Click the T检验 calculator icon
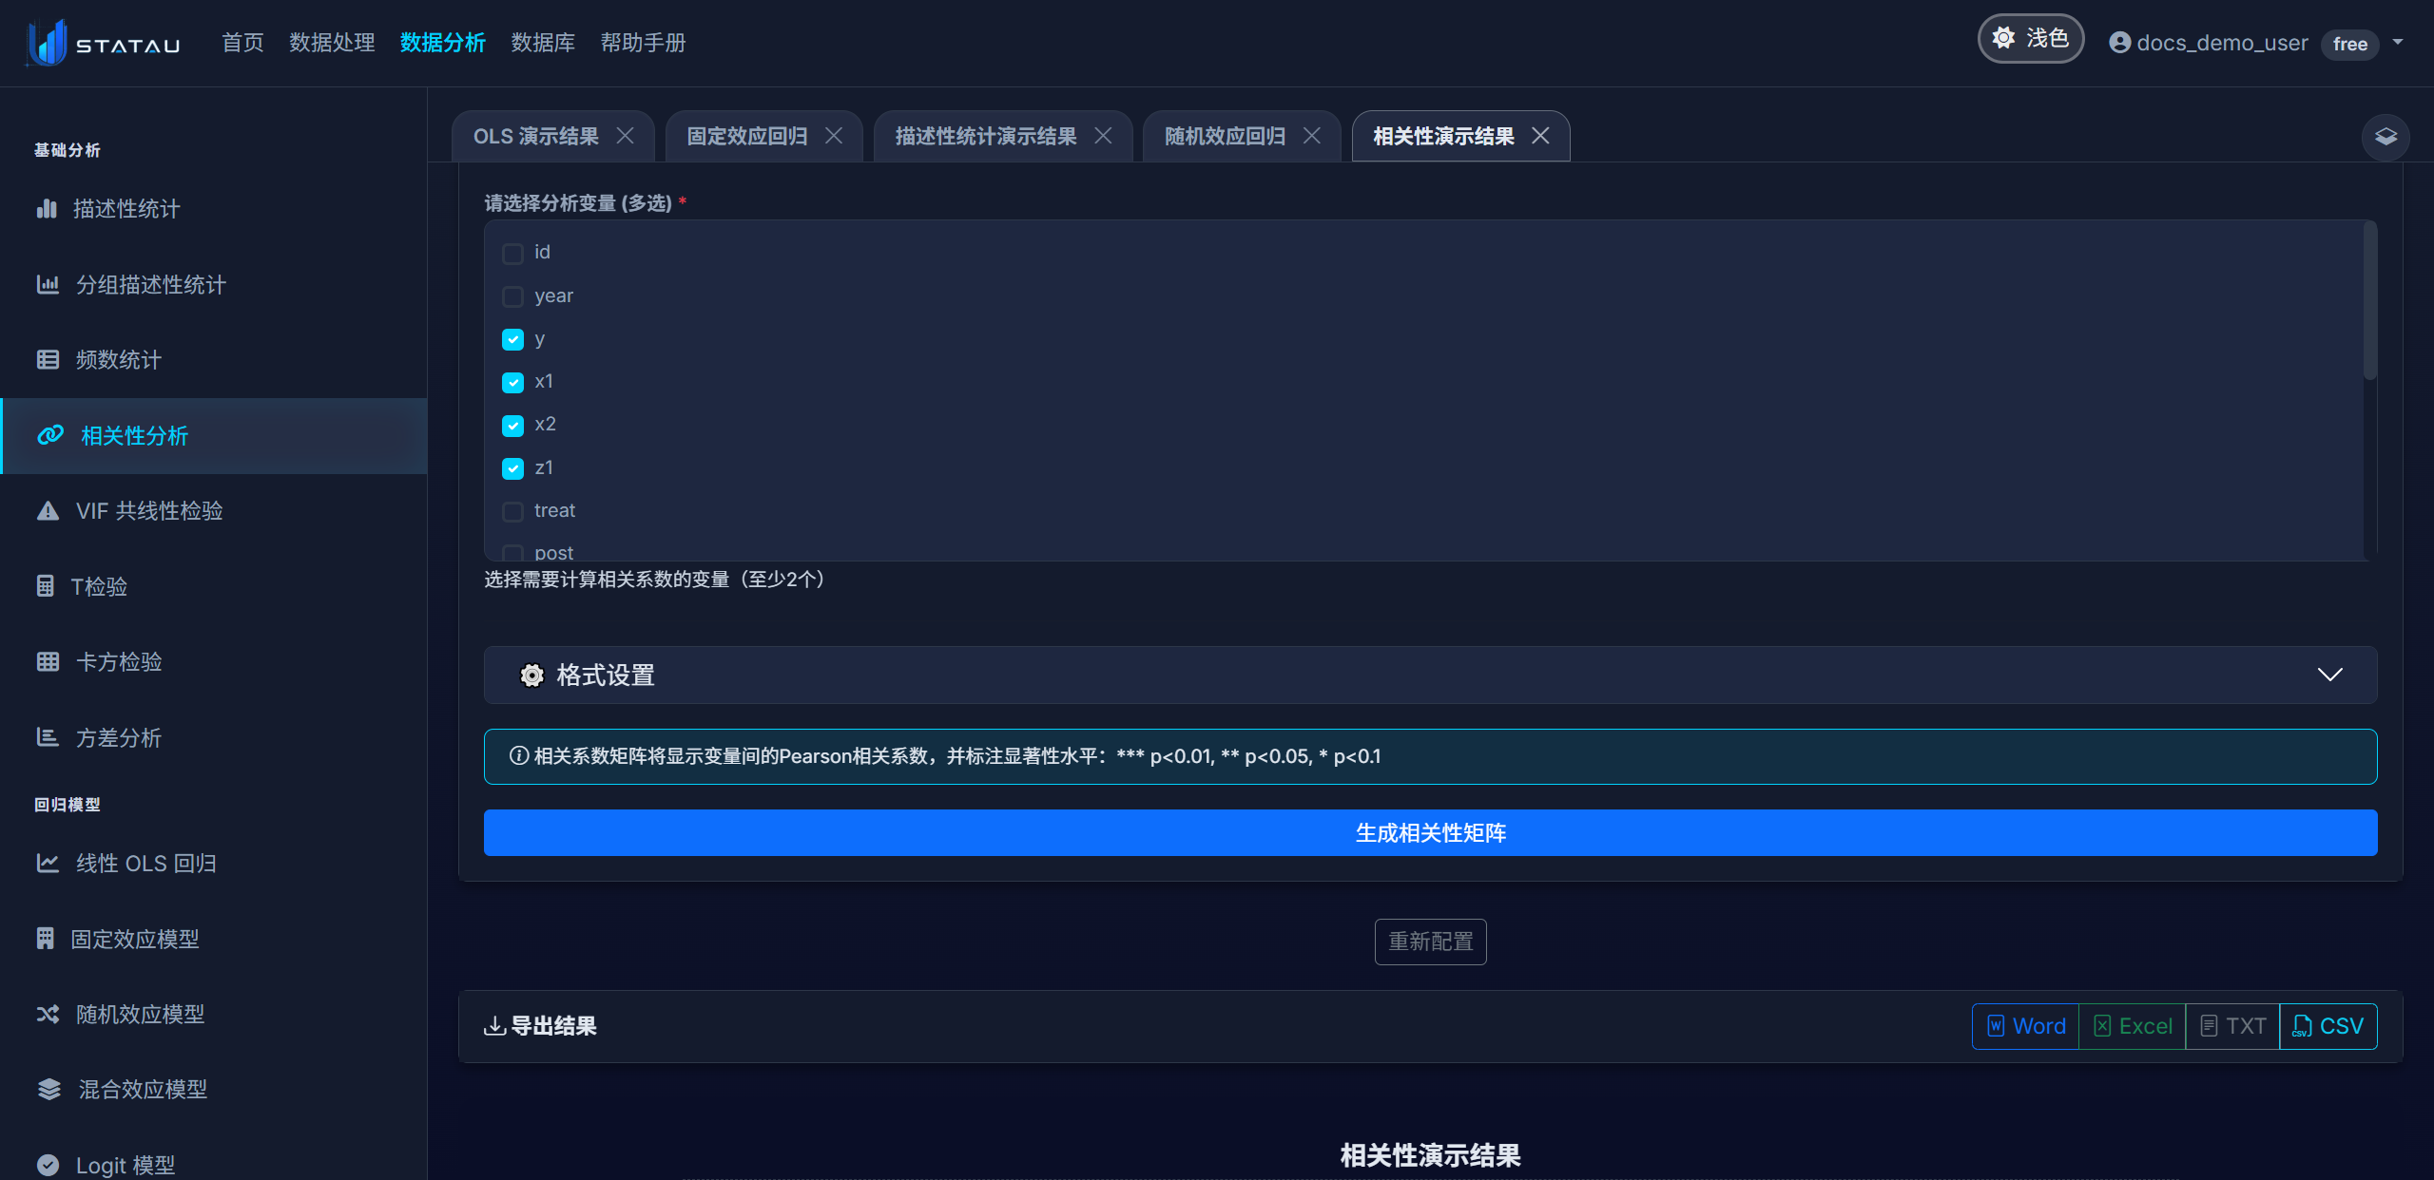This screenshot has width=2434, height=1180. click(x=45, y=586)
